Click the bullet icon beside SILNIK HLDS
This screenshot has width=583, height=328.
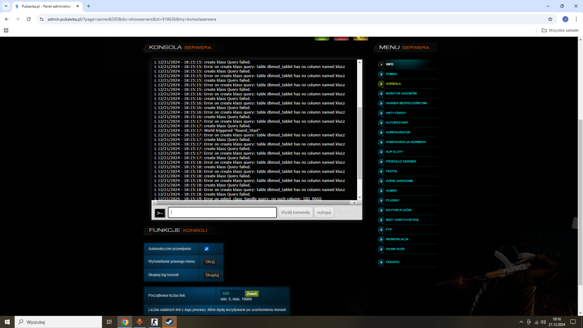(381, 249)
